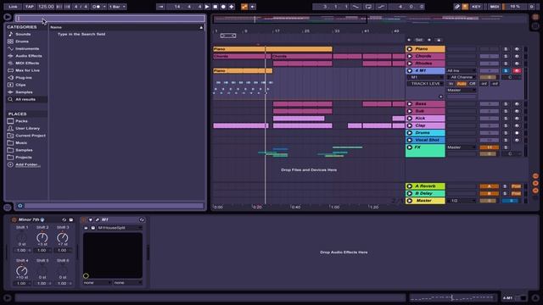Toggle the Loop switch in control bar
The width and height of the screenshot is (543, 305).
click(x=368, y=7)
